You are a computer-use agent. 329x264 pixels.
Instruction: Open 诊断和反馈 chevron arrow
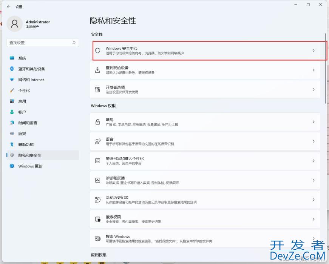click(314, 180)
